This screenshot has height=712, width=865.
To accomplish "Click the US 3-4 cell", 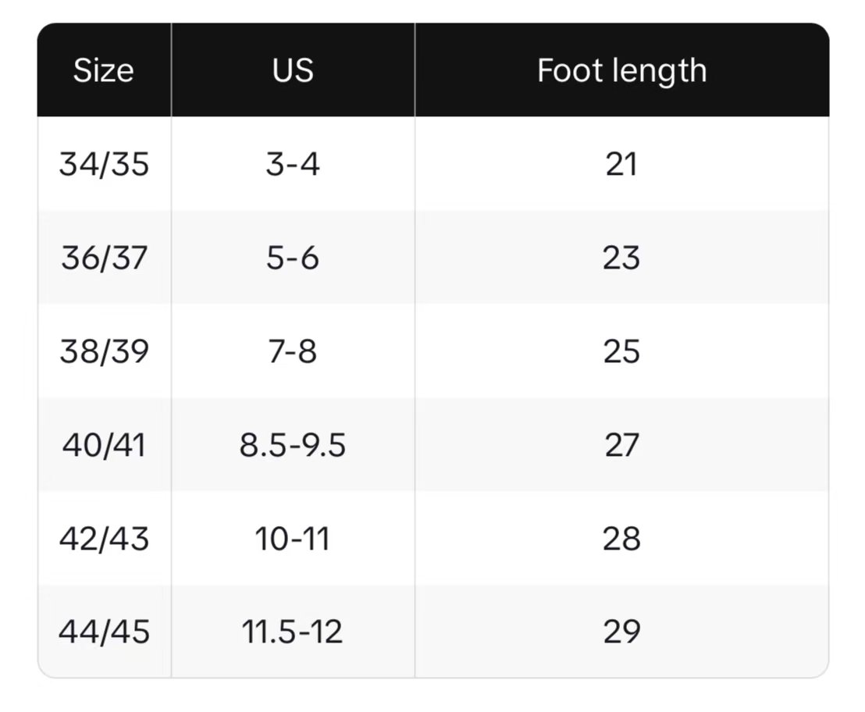I will pos(293,165).
